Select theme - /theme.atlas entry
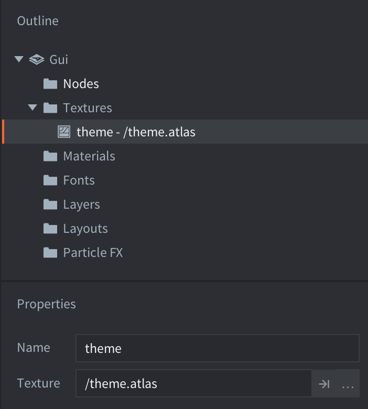The height and width of the screenshot is (409, 368). pyautogui.click(x=136, y=132)
